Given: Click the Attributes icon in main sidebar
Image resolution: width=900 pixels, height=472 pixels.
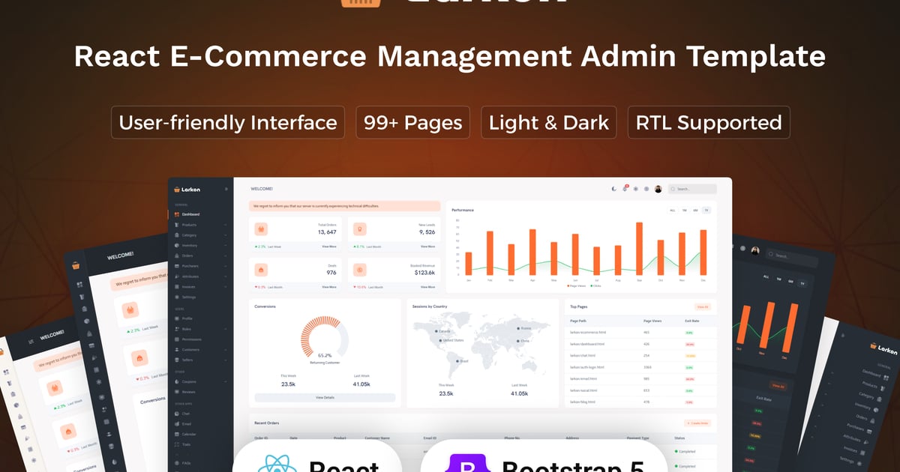Looking at the screenshot, I should pyautogui.click(x=177, y=276).
